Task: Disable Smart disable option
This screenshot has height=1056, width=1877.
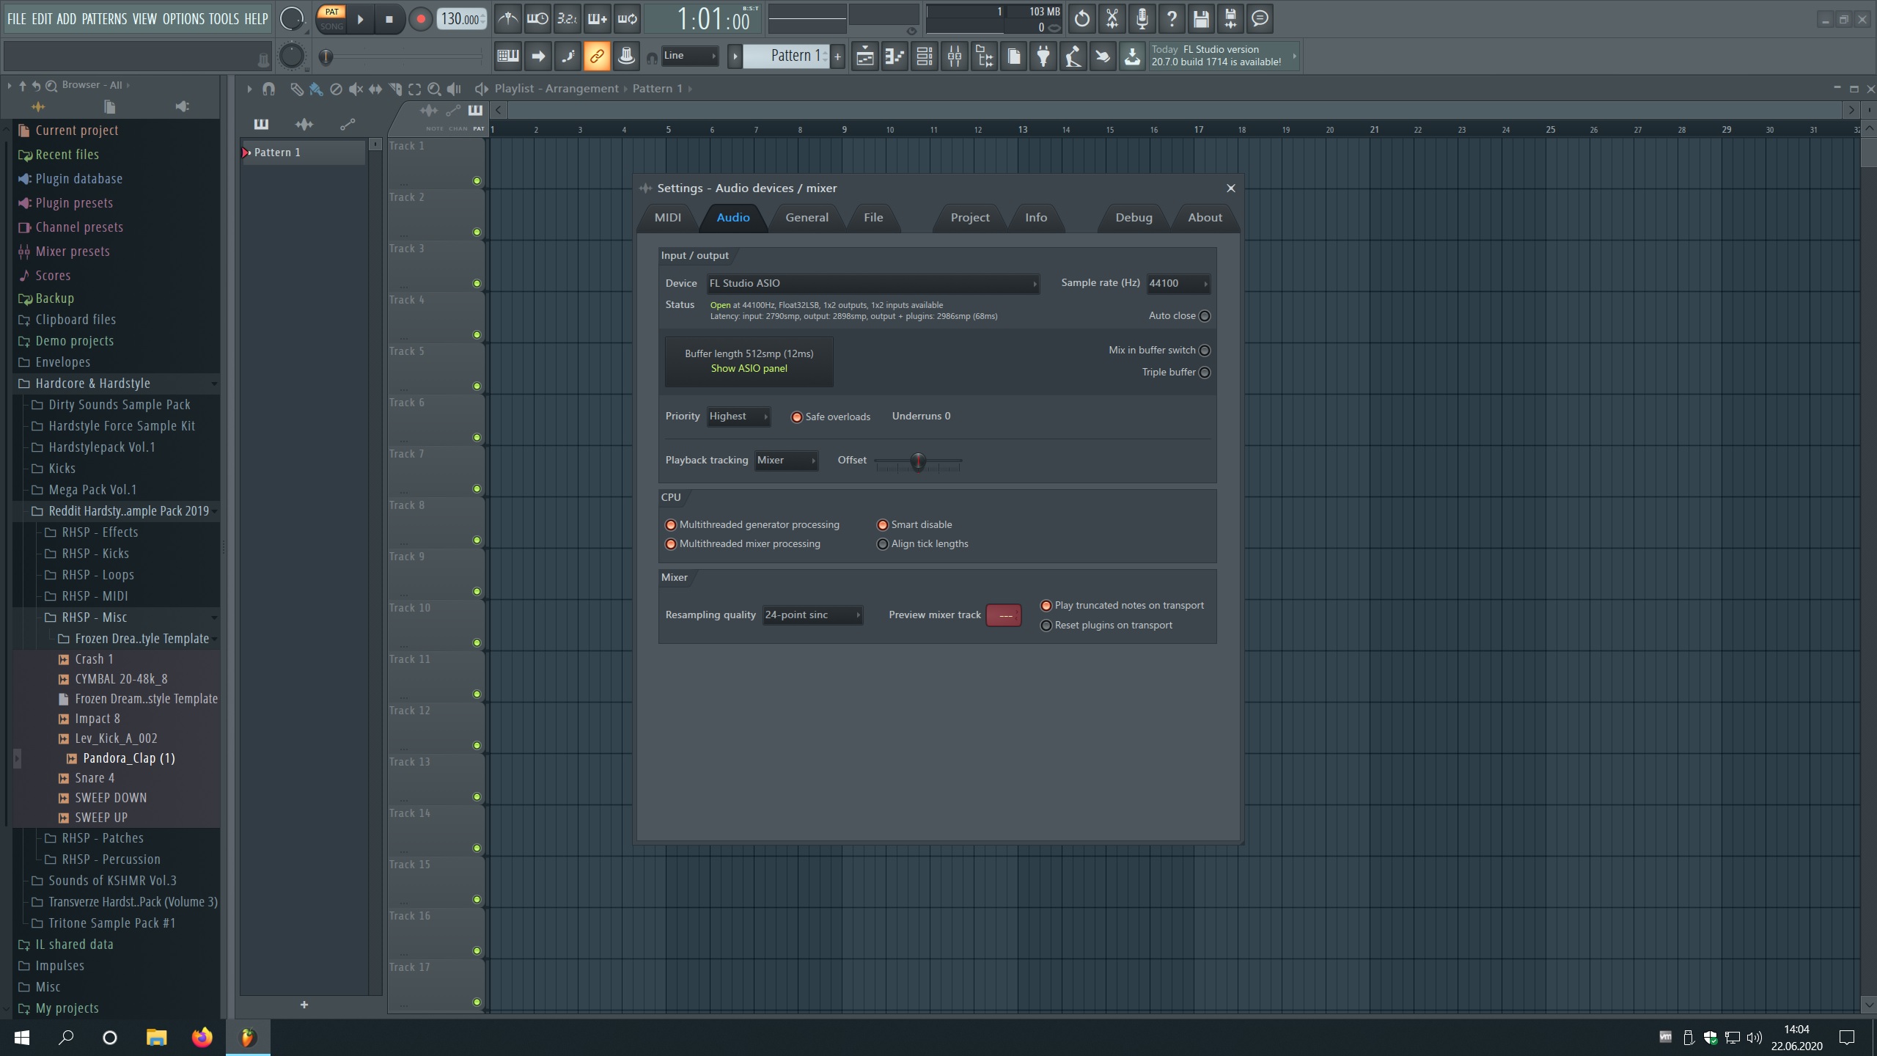Action: point(883,525)
